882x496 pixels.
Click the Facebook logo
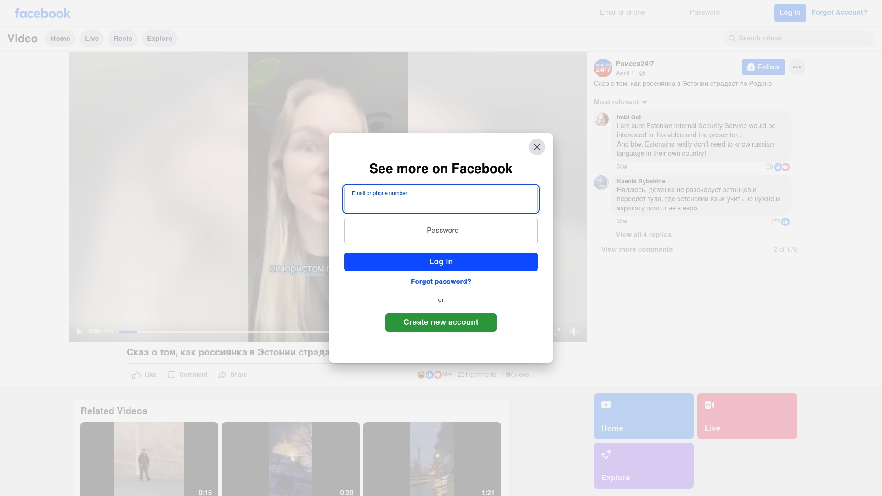[x=42, y=13]
